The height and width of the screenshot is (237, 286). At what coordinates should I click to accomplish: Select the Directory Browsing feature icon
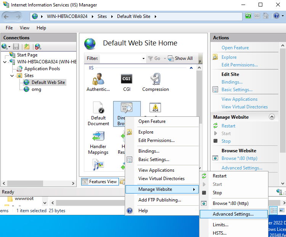coord(127,108)
